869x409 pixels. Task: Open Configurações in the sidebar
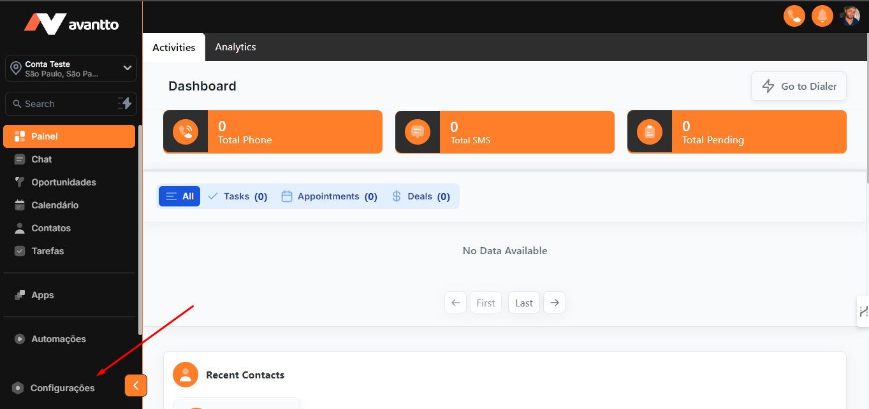pos(62,388)
